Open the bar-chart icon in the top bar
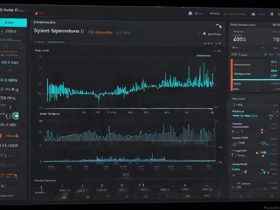Screen dimensions: 280x210 click(x=253, y=14)
